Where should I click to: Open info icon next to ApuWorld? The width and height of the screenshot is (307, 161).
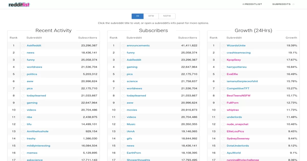223,153
